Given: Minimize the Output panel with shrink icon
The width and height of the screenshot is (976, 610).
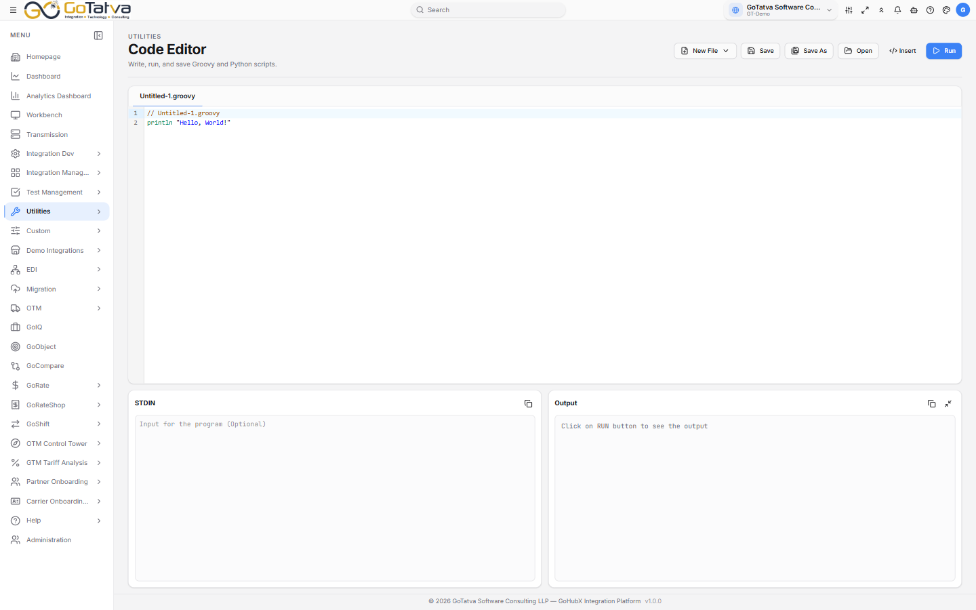Looking at the screenshot, I should pyautogui.click(x=948, y=404).
